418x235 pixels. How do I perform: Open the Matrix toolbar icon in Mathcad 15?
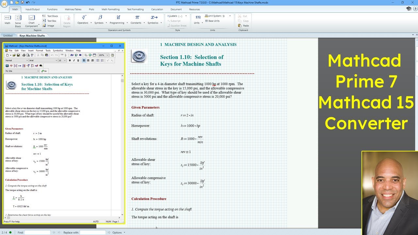coord(15,66)
